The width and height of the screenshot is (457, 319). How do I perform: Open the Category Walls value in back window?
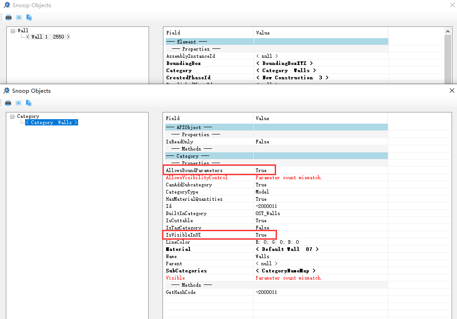point(286,70)
